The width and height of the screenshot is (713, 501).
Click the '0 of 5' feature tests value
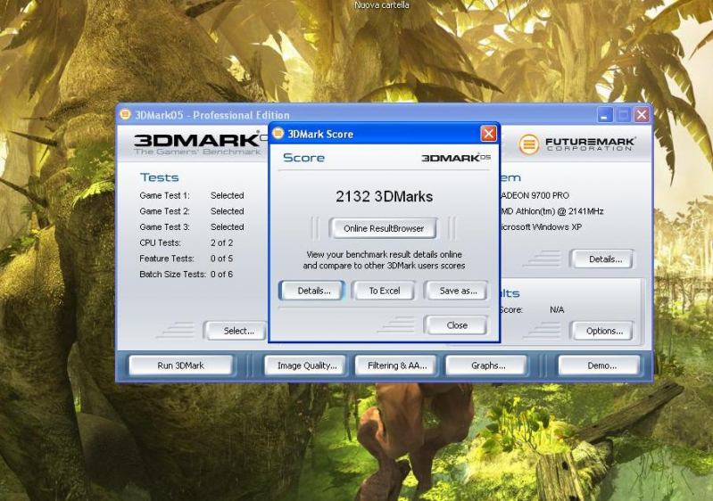point(221,259)
